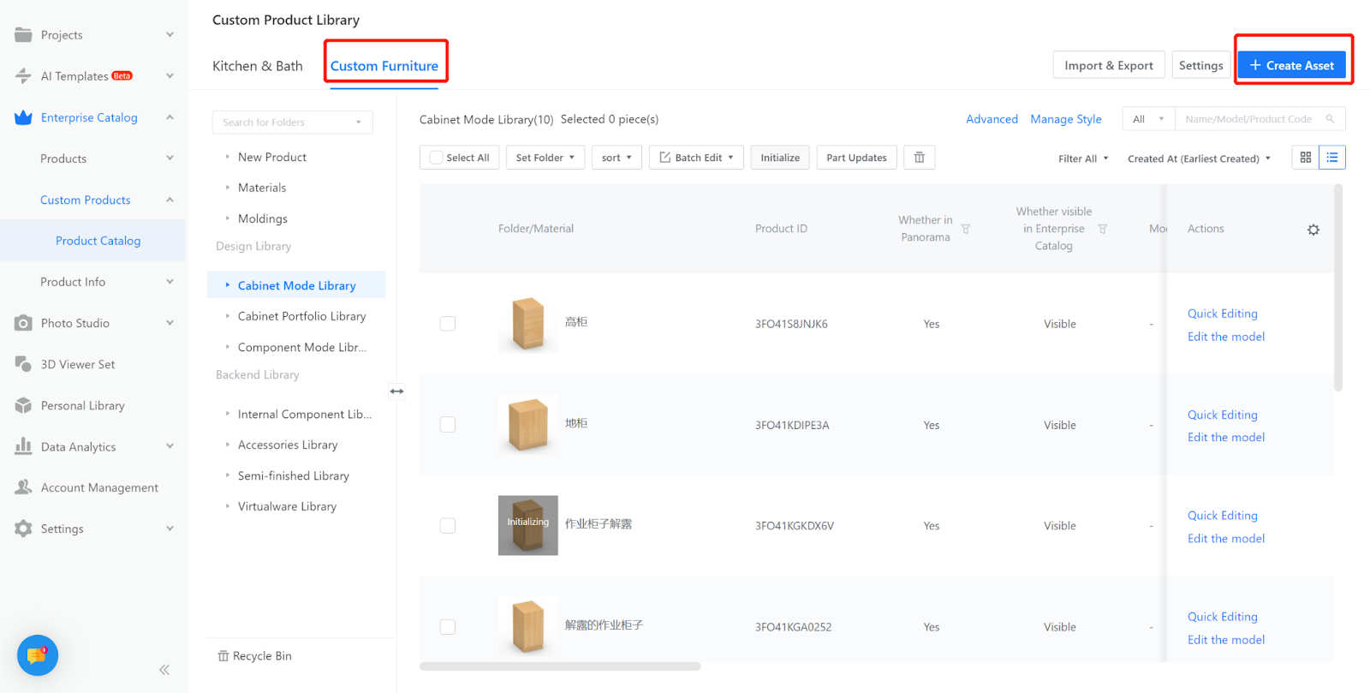The height and width of the screenshot is (693, 1370).
Task: Expand the Batch Edit dropdown
Action: click(696, 158)
